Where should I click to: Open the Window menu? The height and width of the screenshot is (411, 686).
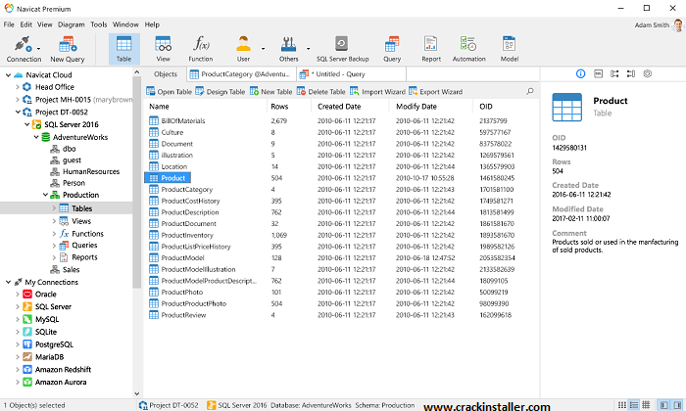pyautogui.click(x=125, y=24)
